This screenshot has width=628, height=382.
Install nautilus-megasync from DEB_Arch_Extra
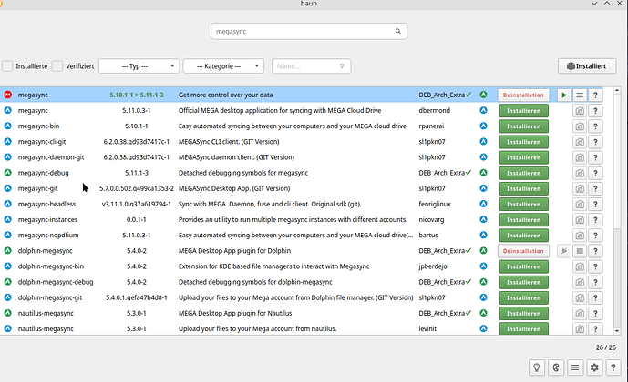coord(523,313)
